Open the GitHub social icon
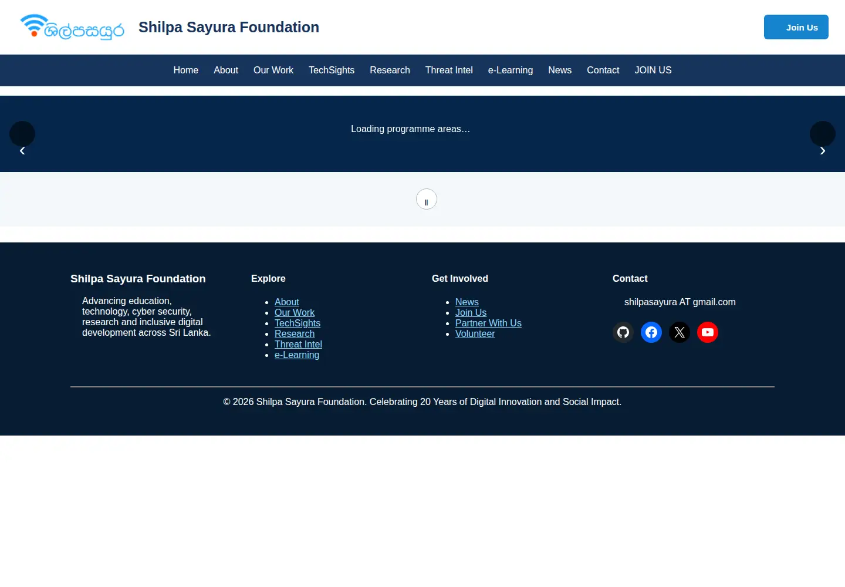 [623, 332]
